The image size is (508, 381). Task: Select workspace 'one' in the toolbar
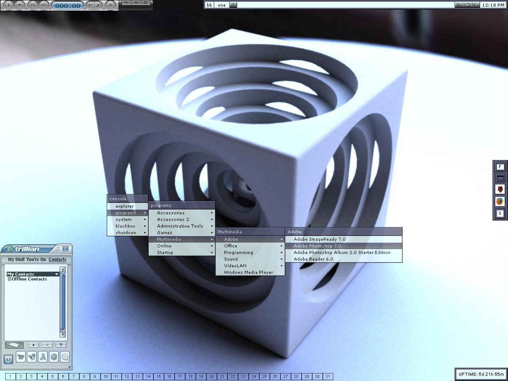tap(222, 5)
